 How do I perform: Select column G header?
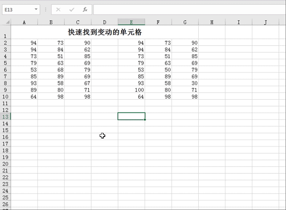click(185, 22)
